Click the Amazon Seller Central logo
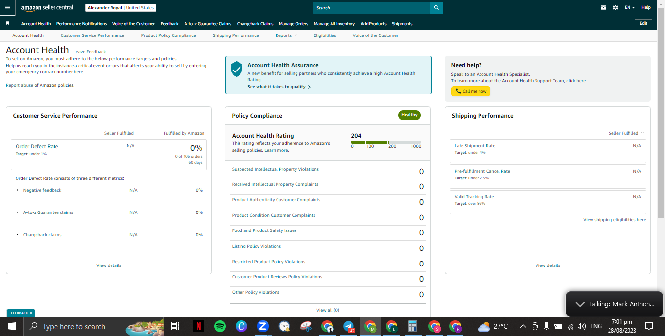 [x=47, y=8]
